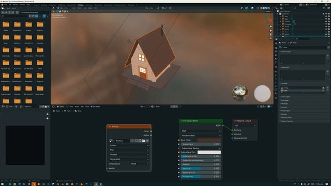This screenshot has width=331, height=186.
Task: Click the Blender logo menu icon
Action: pyautogui.click(x=2, y=5)
